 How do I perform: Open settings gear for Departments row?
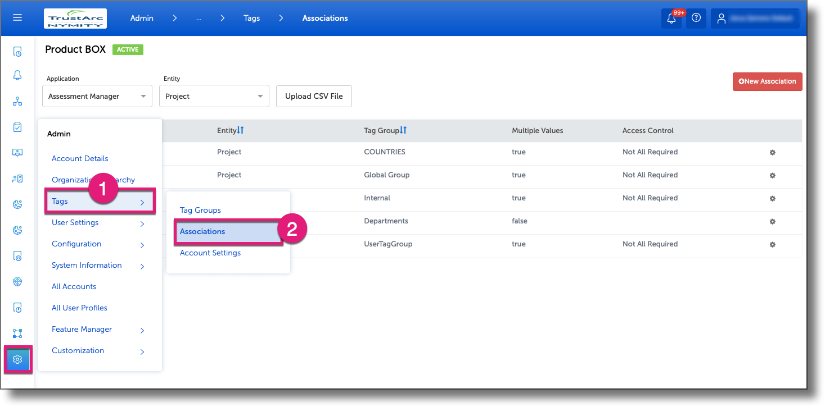tap(773, 222)
